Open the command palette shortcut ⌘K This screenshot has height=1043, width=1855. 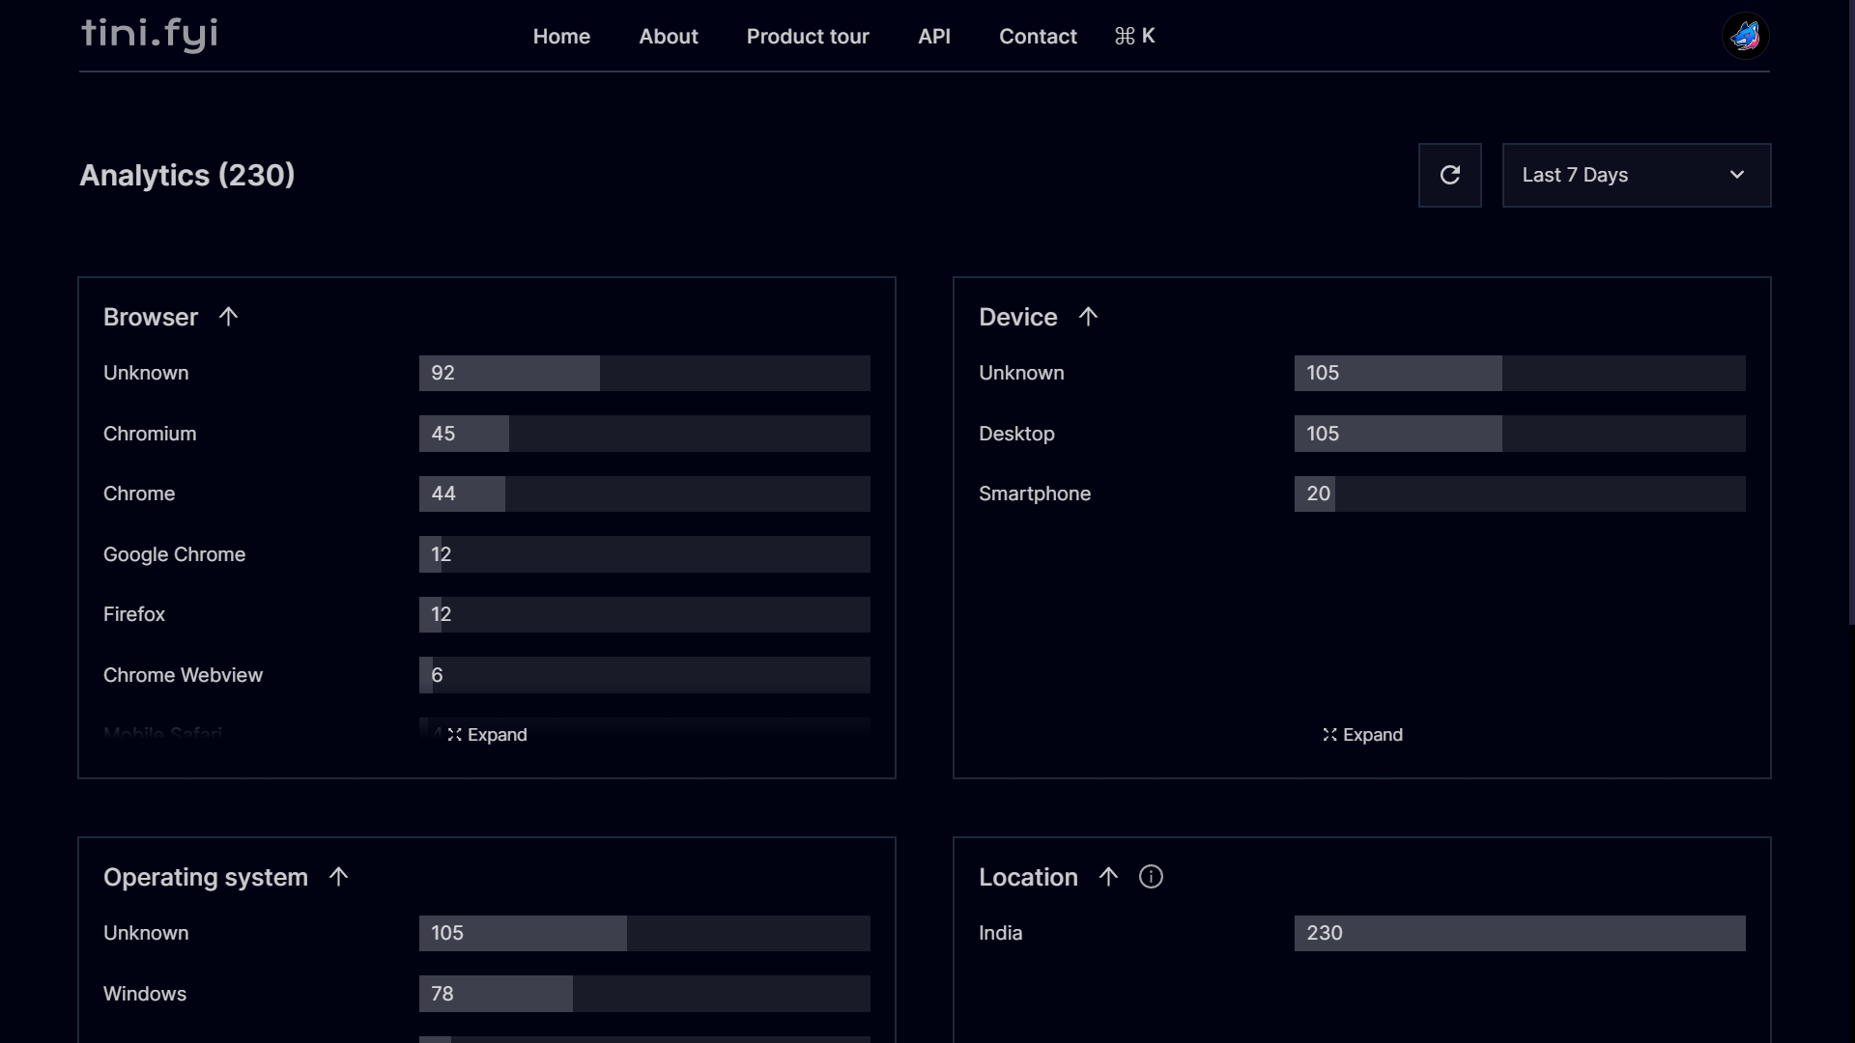point(1134,37)
